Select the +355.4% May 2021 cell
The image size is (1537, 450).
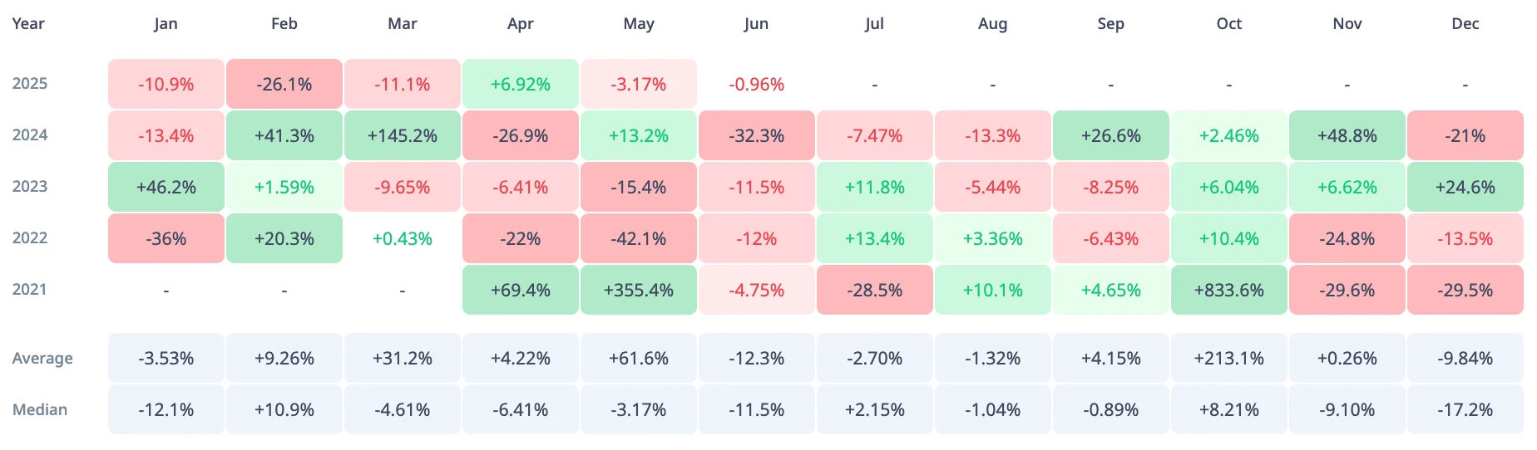638,291
